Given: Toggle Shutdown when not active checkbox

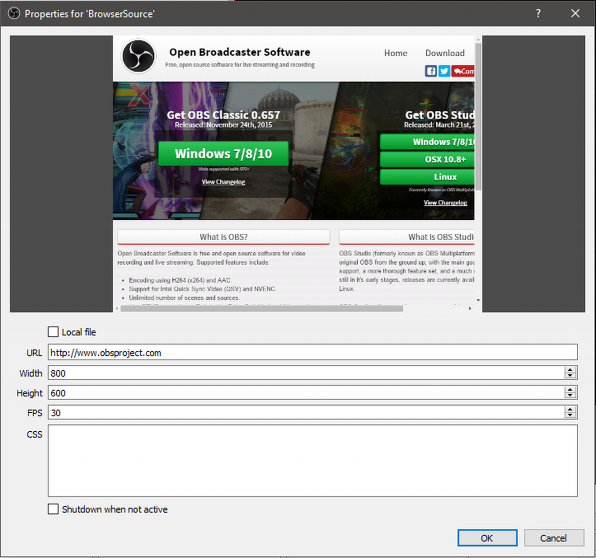Looking at the screenshot, I should point(54,509).
